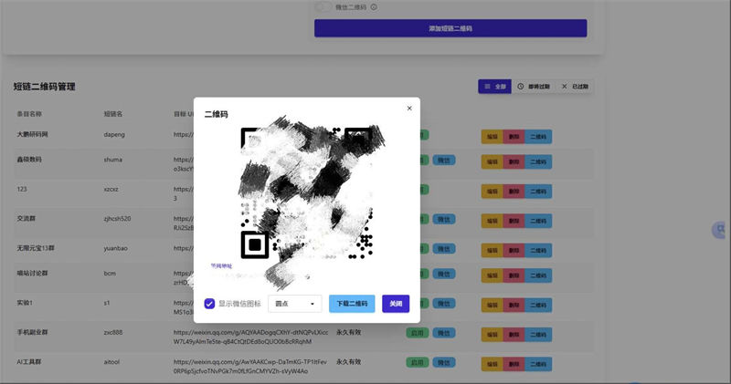Image resolution: width=731 pixels, height=384 pixels.
Task: Click 删除 for the zjhcsh520 row
Action: coord(514,221)
